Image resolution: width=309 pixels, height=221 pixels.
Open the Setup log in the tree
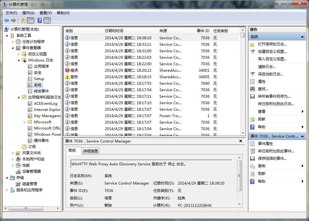(x=39, y=79)
